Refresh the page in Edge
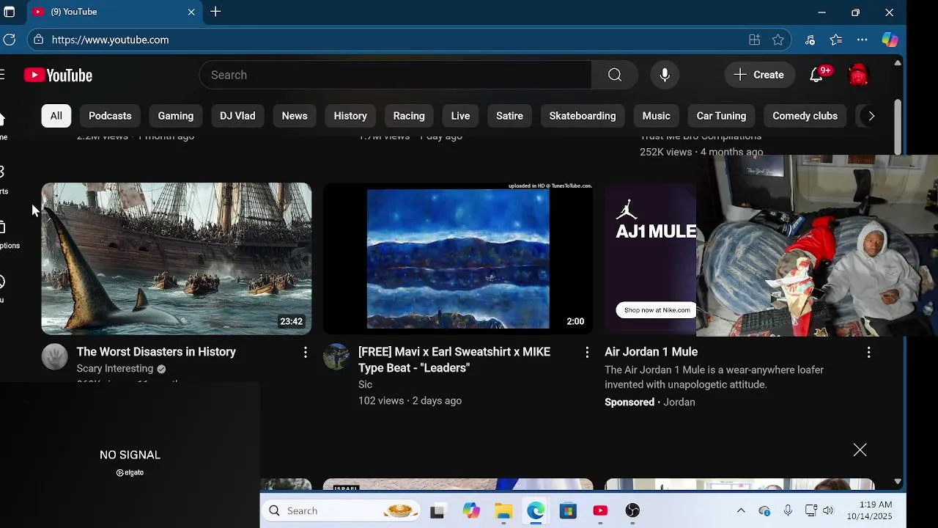This screenshot has height=528, width=938. (x=9, y=40)
